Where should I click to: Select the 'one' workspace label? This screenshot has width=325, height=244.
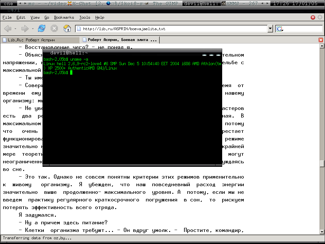(x=9, y=3)
